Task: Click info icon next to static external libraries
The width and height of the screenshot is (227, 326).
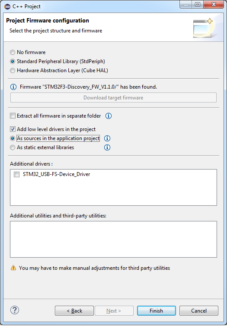Action: point(107,147)
